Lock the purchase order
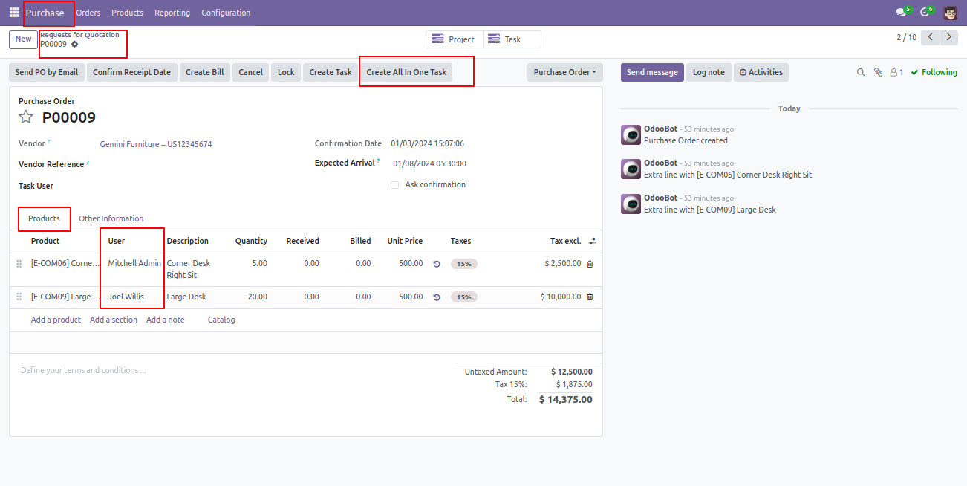The image size is (967, 486). (286, 72)
